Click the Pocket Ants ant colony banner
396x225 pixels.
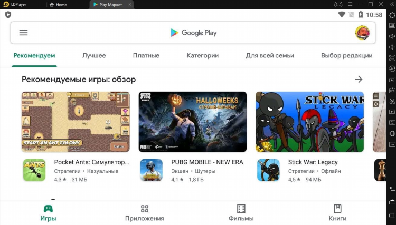76,122
